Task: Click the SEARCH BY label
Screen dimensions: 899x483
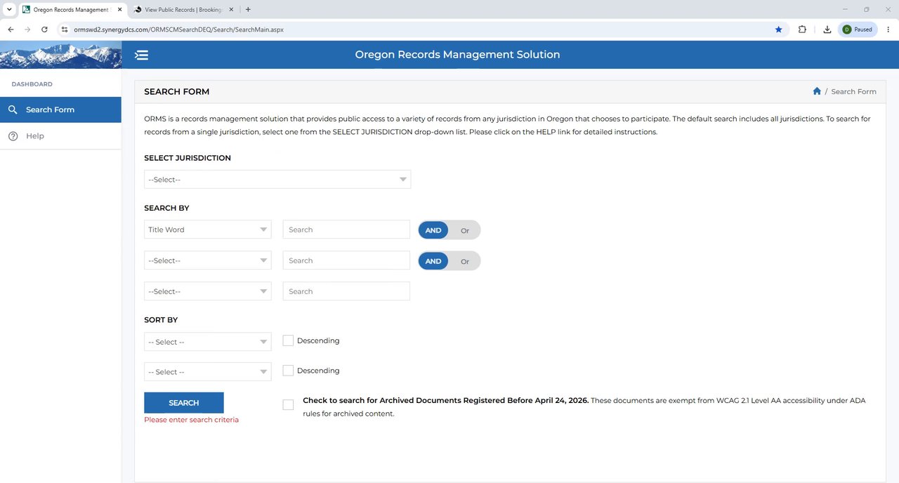Action: (x=166, y=208)
